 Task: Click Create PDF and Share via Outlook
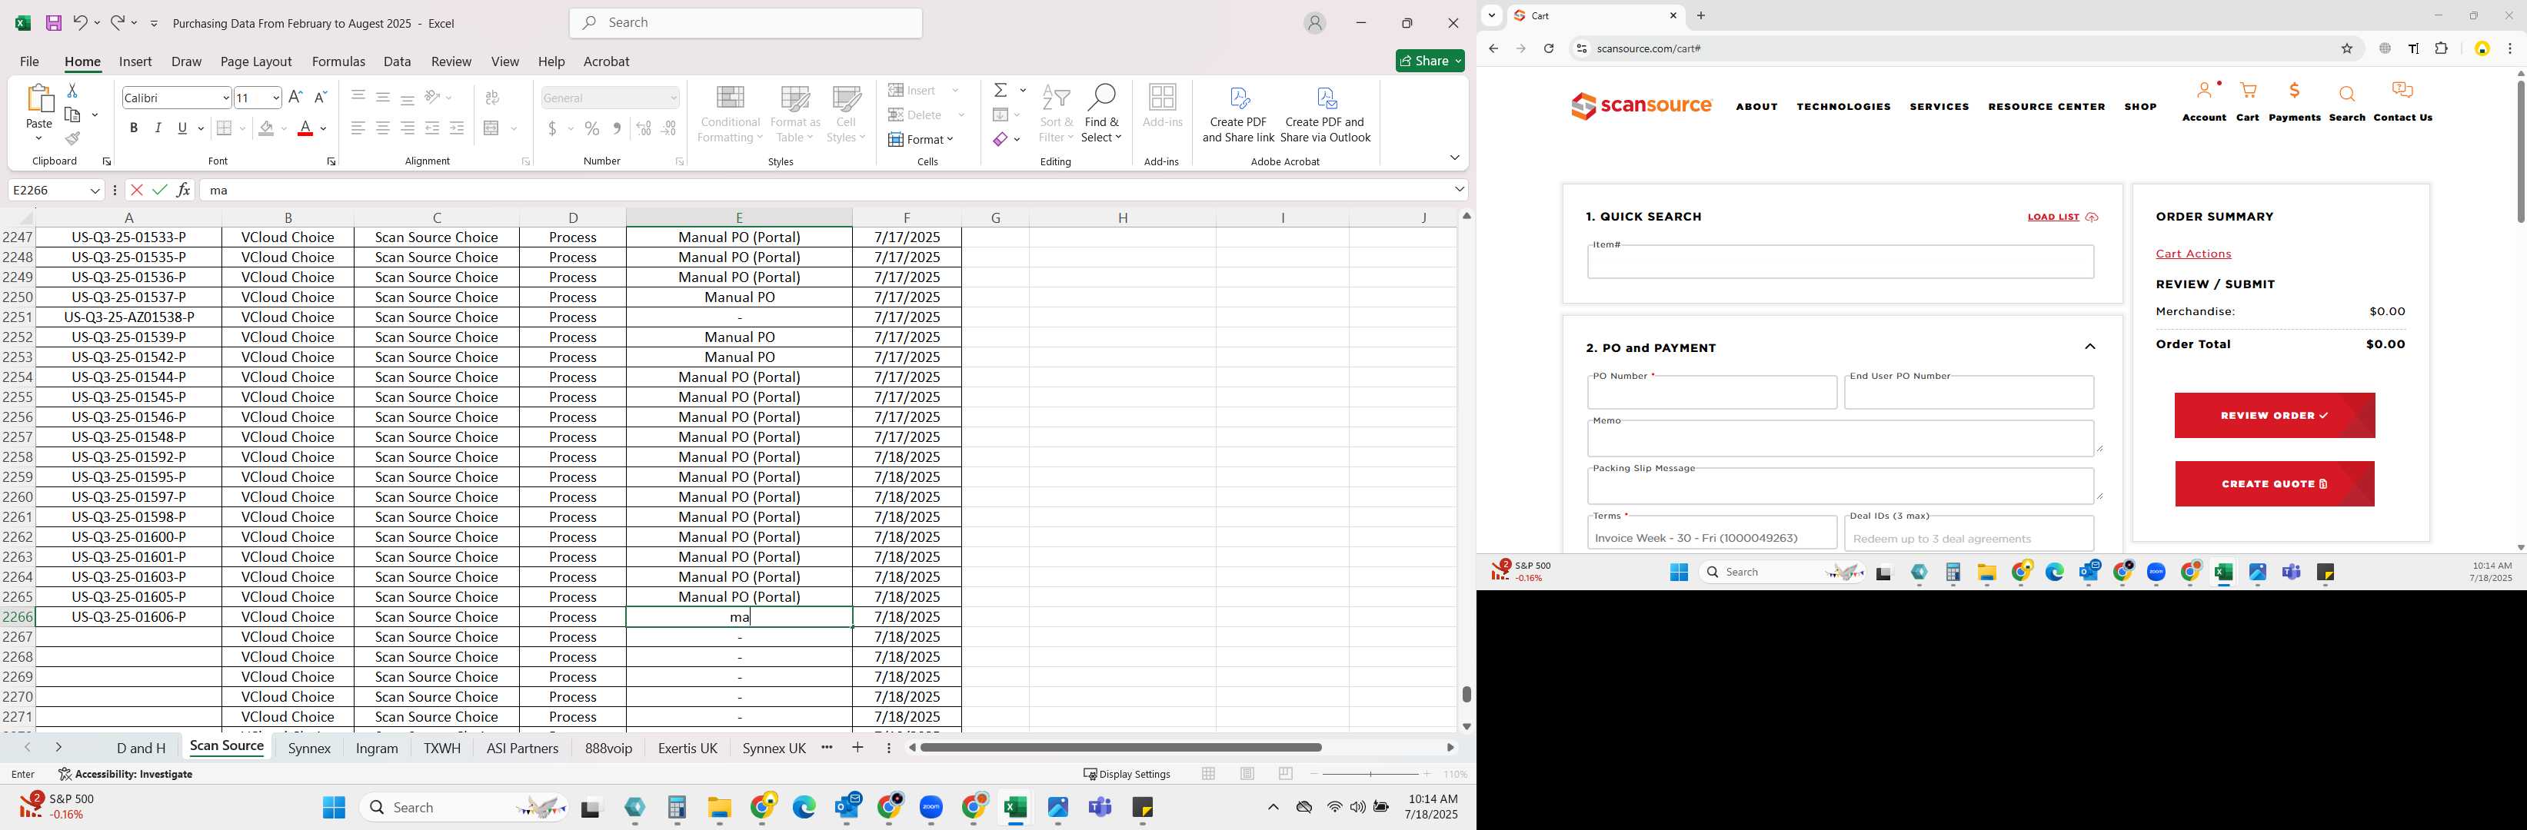[x=1325, y=114]
